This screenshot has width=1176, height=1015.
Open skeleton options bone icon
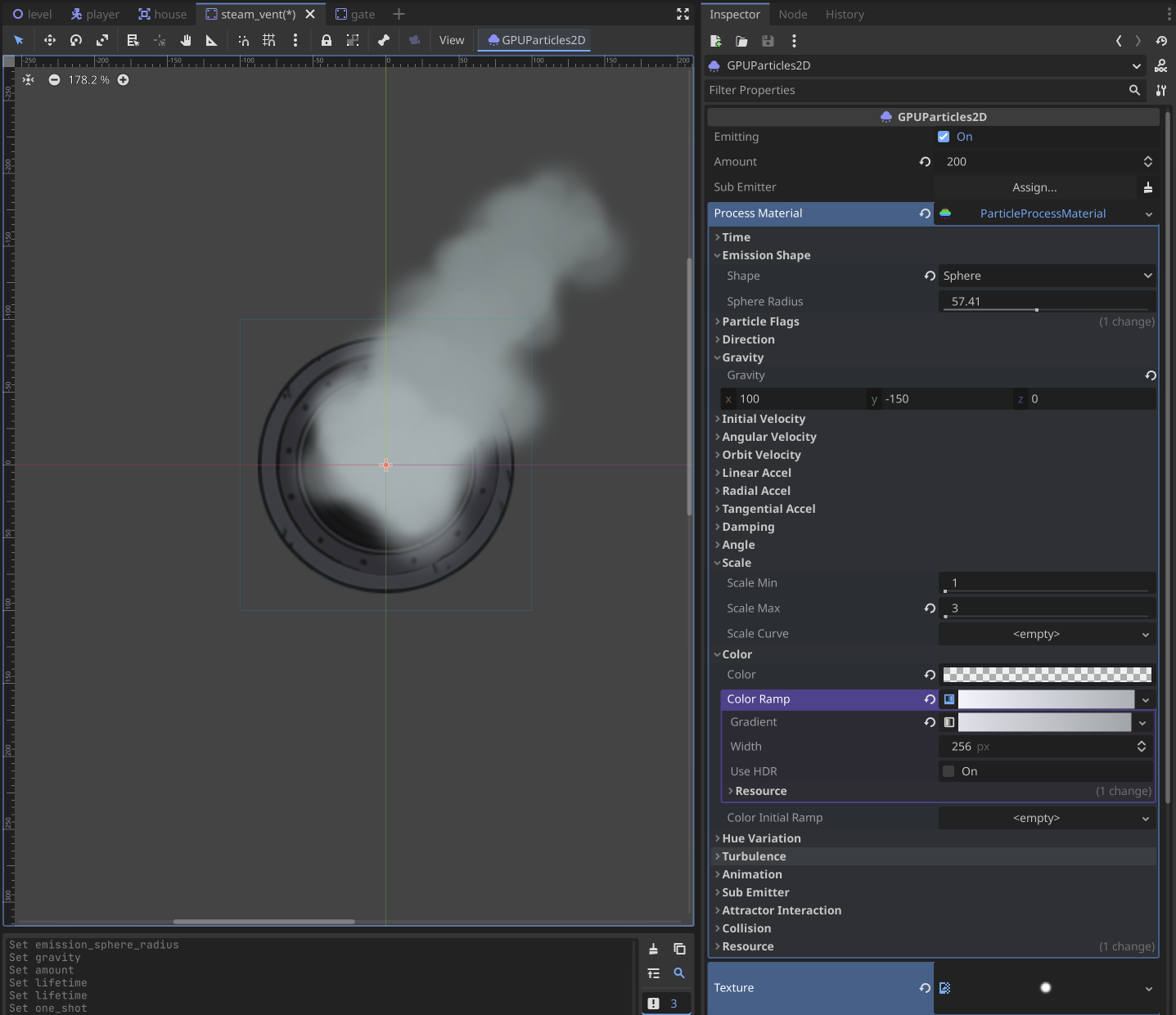384,40
